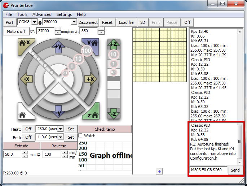Open the Advanced menu
The image size is (247, 186).
pos(42,14)
